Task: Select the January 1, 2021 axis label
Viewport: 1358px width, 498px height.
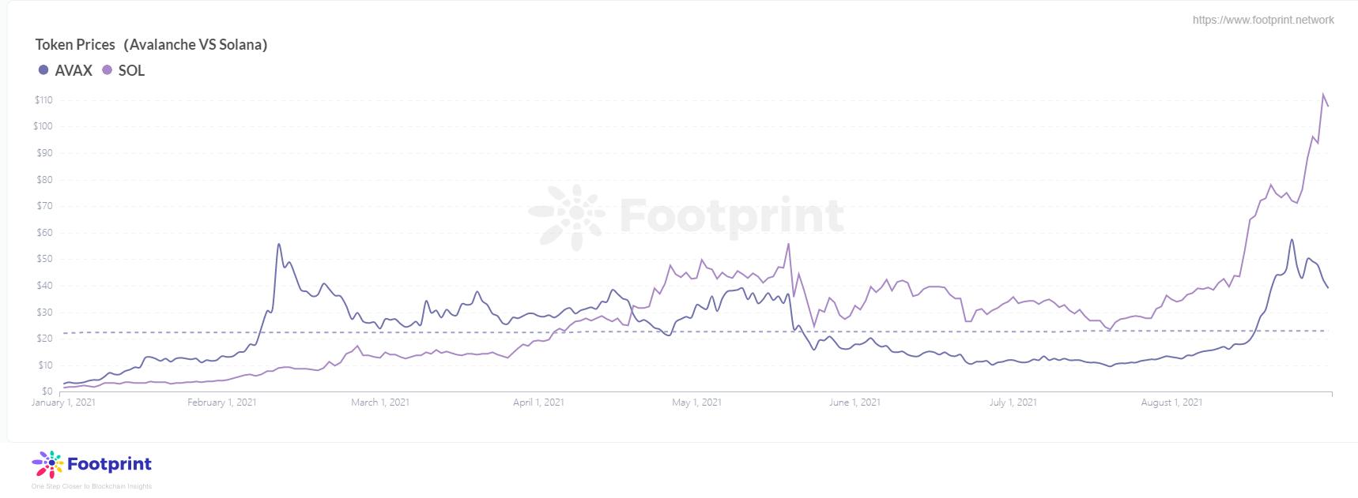Action: 63,403
